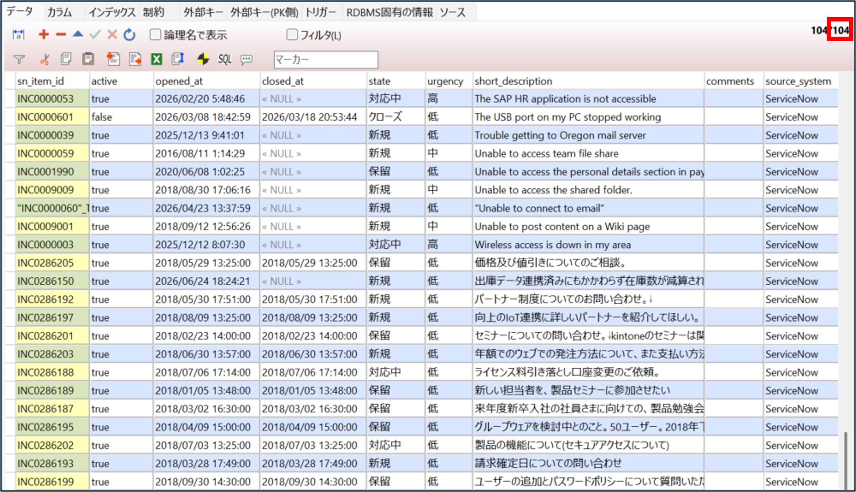Image resolution: width=856 pixels, height=492 pixels.
Task: Select the INC0286199 cell
Action: tap(52, 482)
